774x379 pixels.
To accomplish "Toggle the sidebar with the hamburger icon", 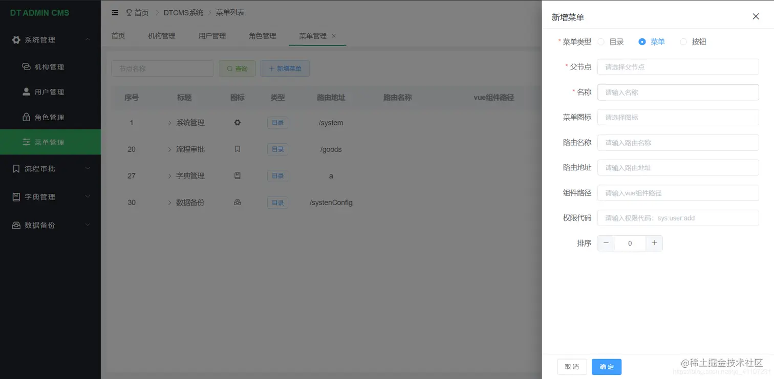I will click(x=115, y=12).
